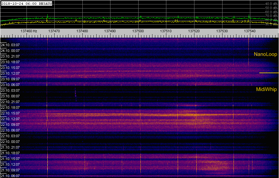Screen dimensions: 279x178
Task: Click the 137540 frequency scale label
Action: tap(250, 31)
